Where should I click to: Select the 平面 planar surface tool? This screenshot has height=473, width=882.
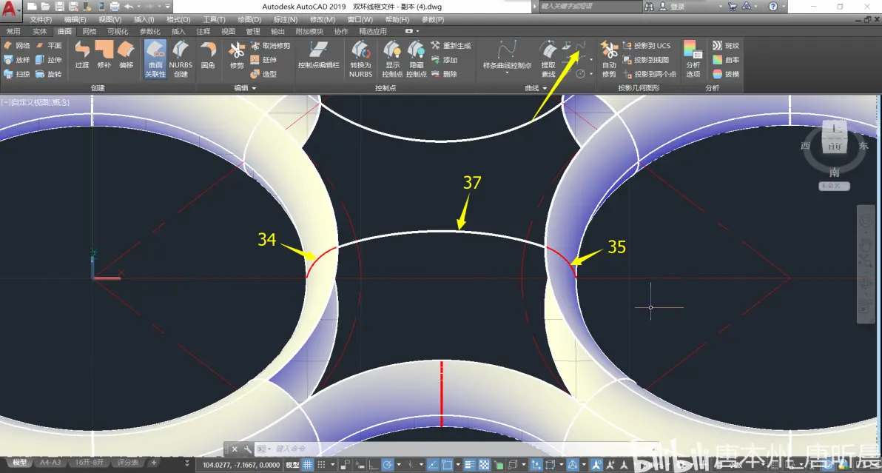pos(49,46)
